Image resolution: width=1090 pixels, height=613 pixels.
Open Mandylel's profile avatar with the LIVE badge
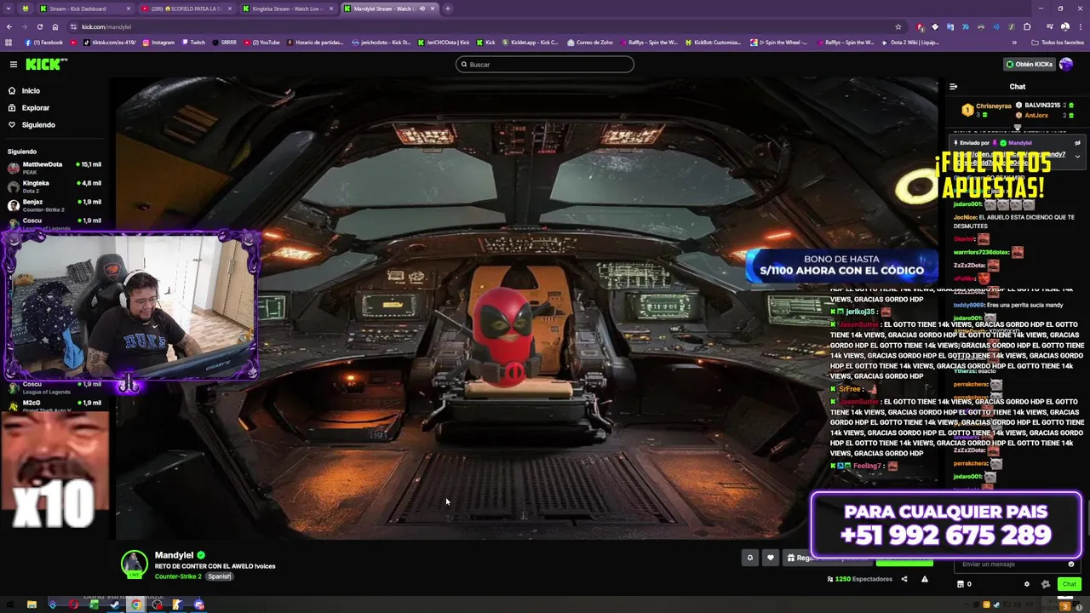(x=134, y=564)
